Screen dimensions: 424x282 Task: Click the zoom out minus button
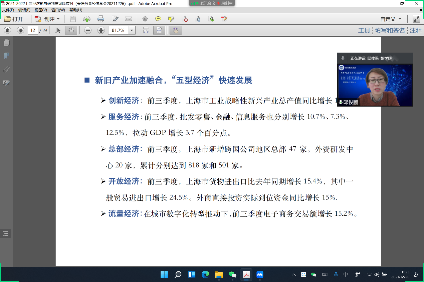[88, 30]
